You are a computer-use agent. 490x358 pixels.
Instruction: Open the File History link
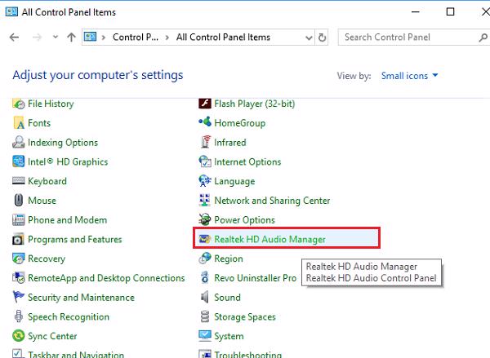tap(51, 104)
